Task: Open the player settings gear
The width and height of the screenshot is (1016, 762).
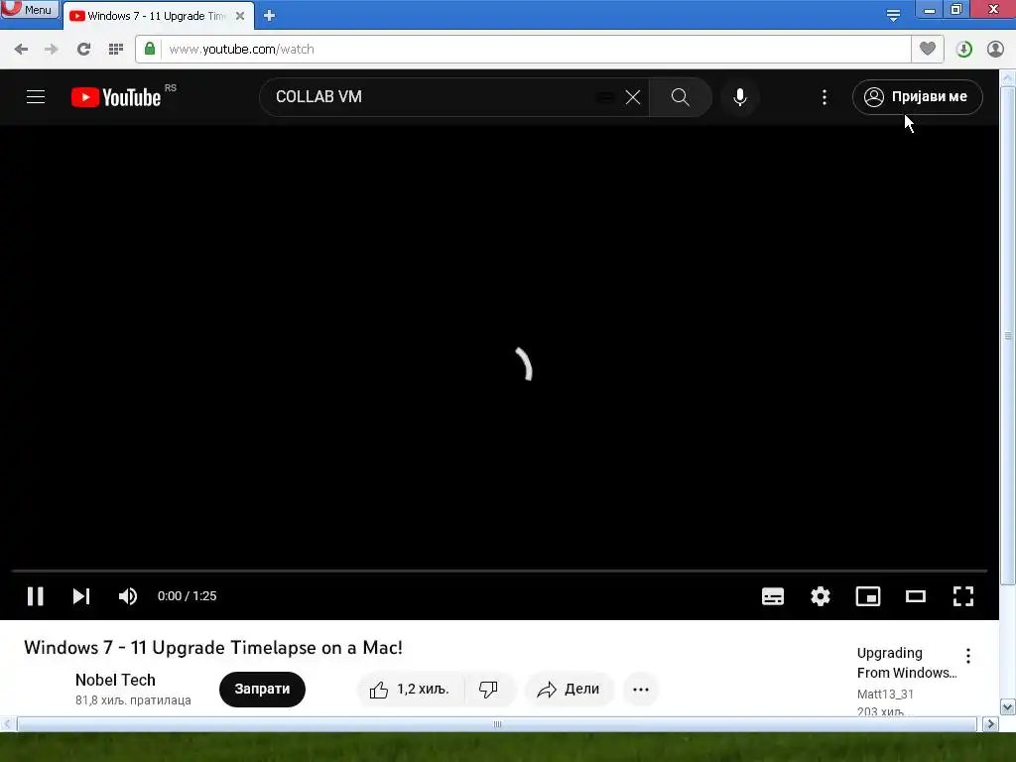Action: pyautogui.click(x=821, y=596)
